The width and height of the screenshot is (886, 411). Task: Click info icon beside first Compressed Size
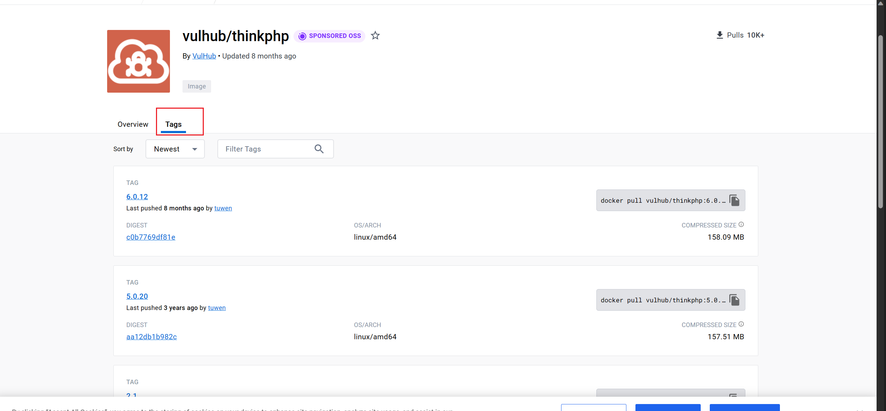(741, 225)
